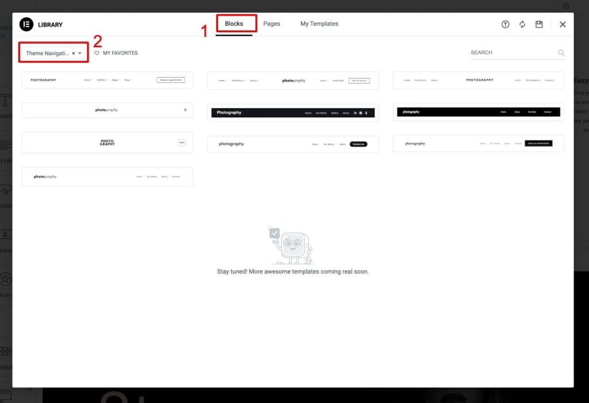Select the top-left PHOTOGRAPHY header template
The height and width of the screenshot is (403, 589).
point(107,80)
